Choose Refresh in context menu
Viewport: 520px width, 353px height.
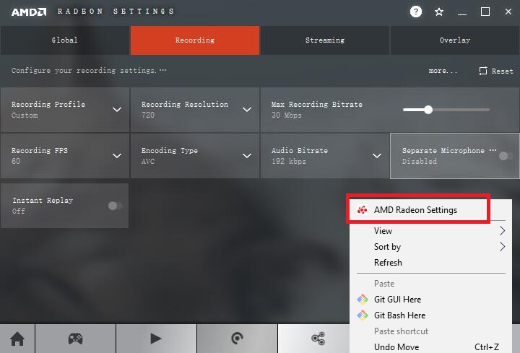(x=430, y=263)
